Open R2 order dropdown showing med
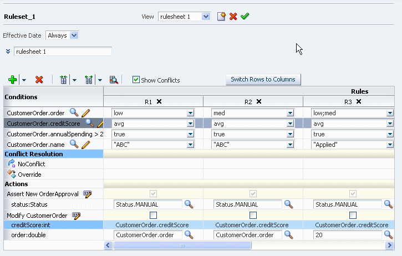The image size is (402, 256). tap(290, 113)
